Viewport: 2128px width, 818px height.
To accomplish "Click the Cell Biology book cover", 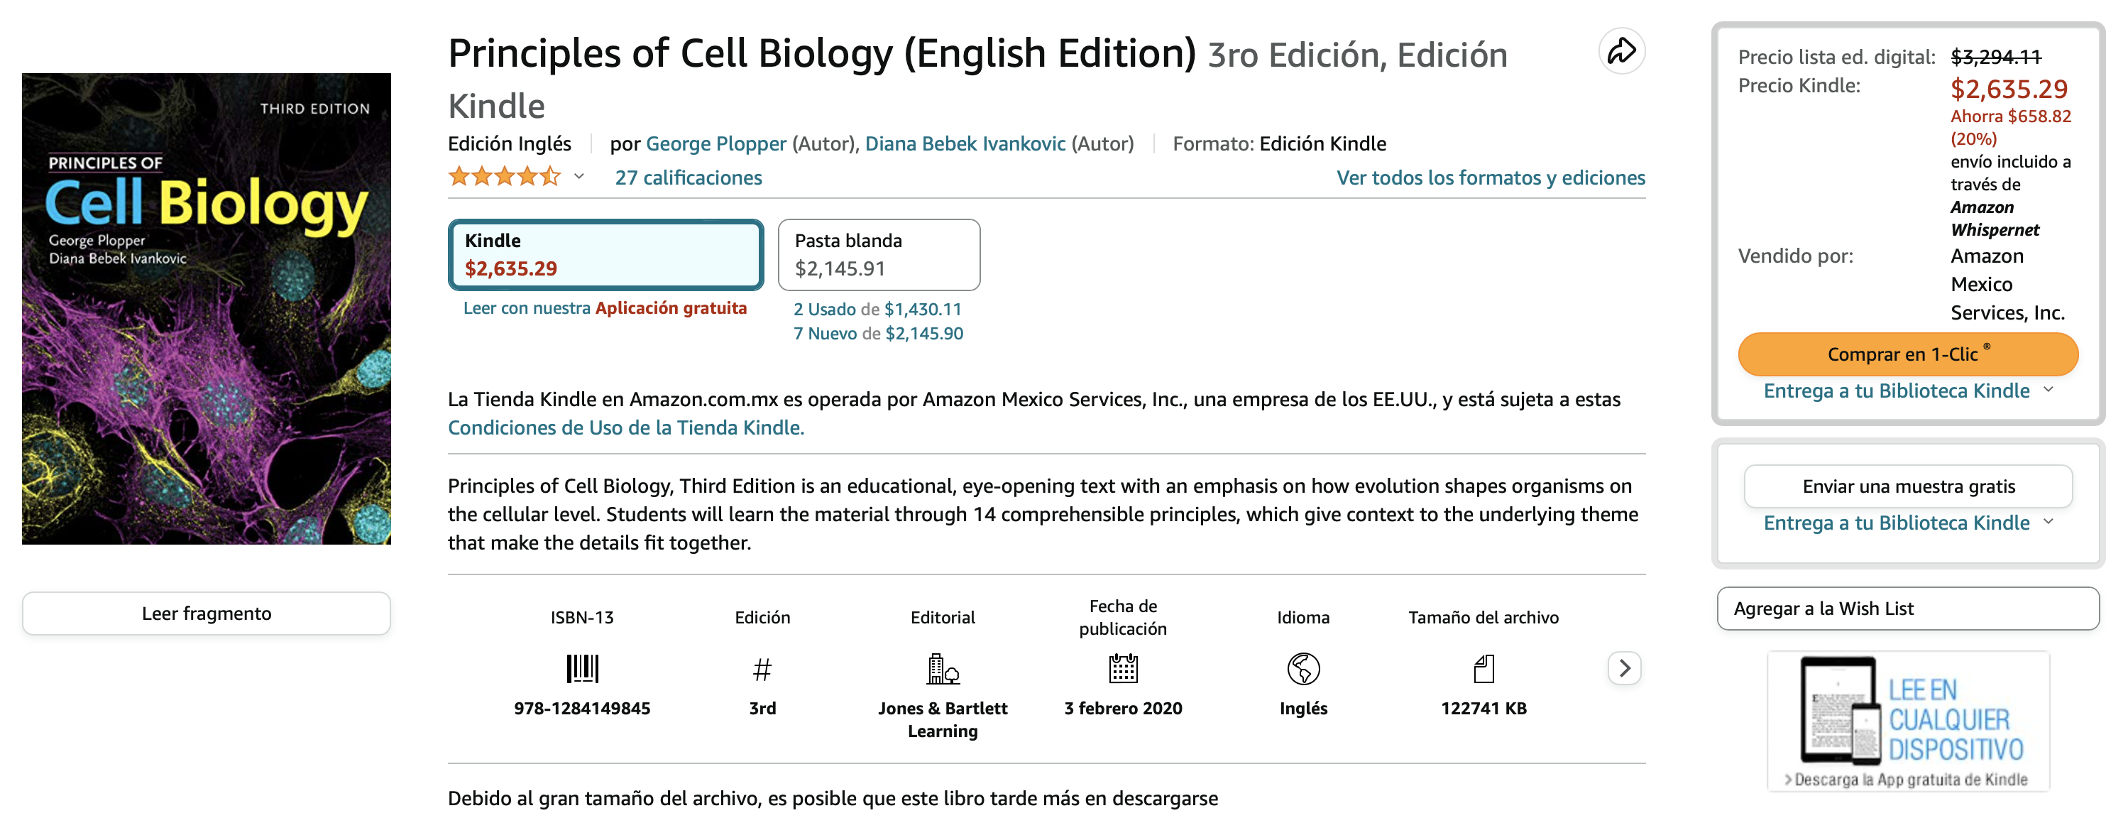I will pyautogui.click(x=207, y=308).
